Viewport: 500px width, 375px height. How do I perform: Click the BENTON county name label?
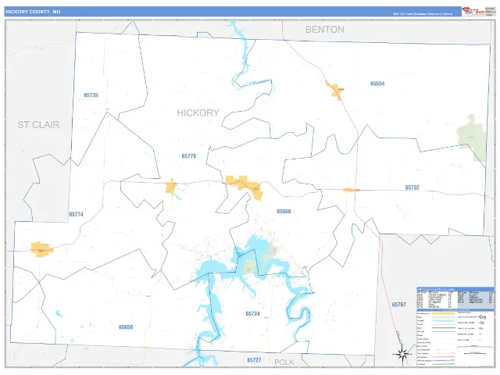[x=325, y=30]
